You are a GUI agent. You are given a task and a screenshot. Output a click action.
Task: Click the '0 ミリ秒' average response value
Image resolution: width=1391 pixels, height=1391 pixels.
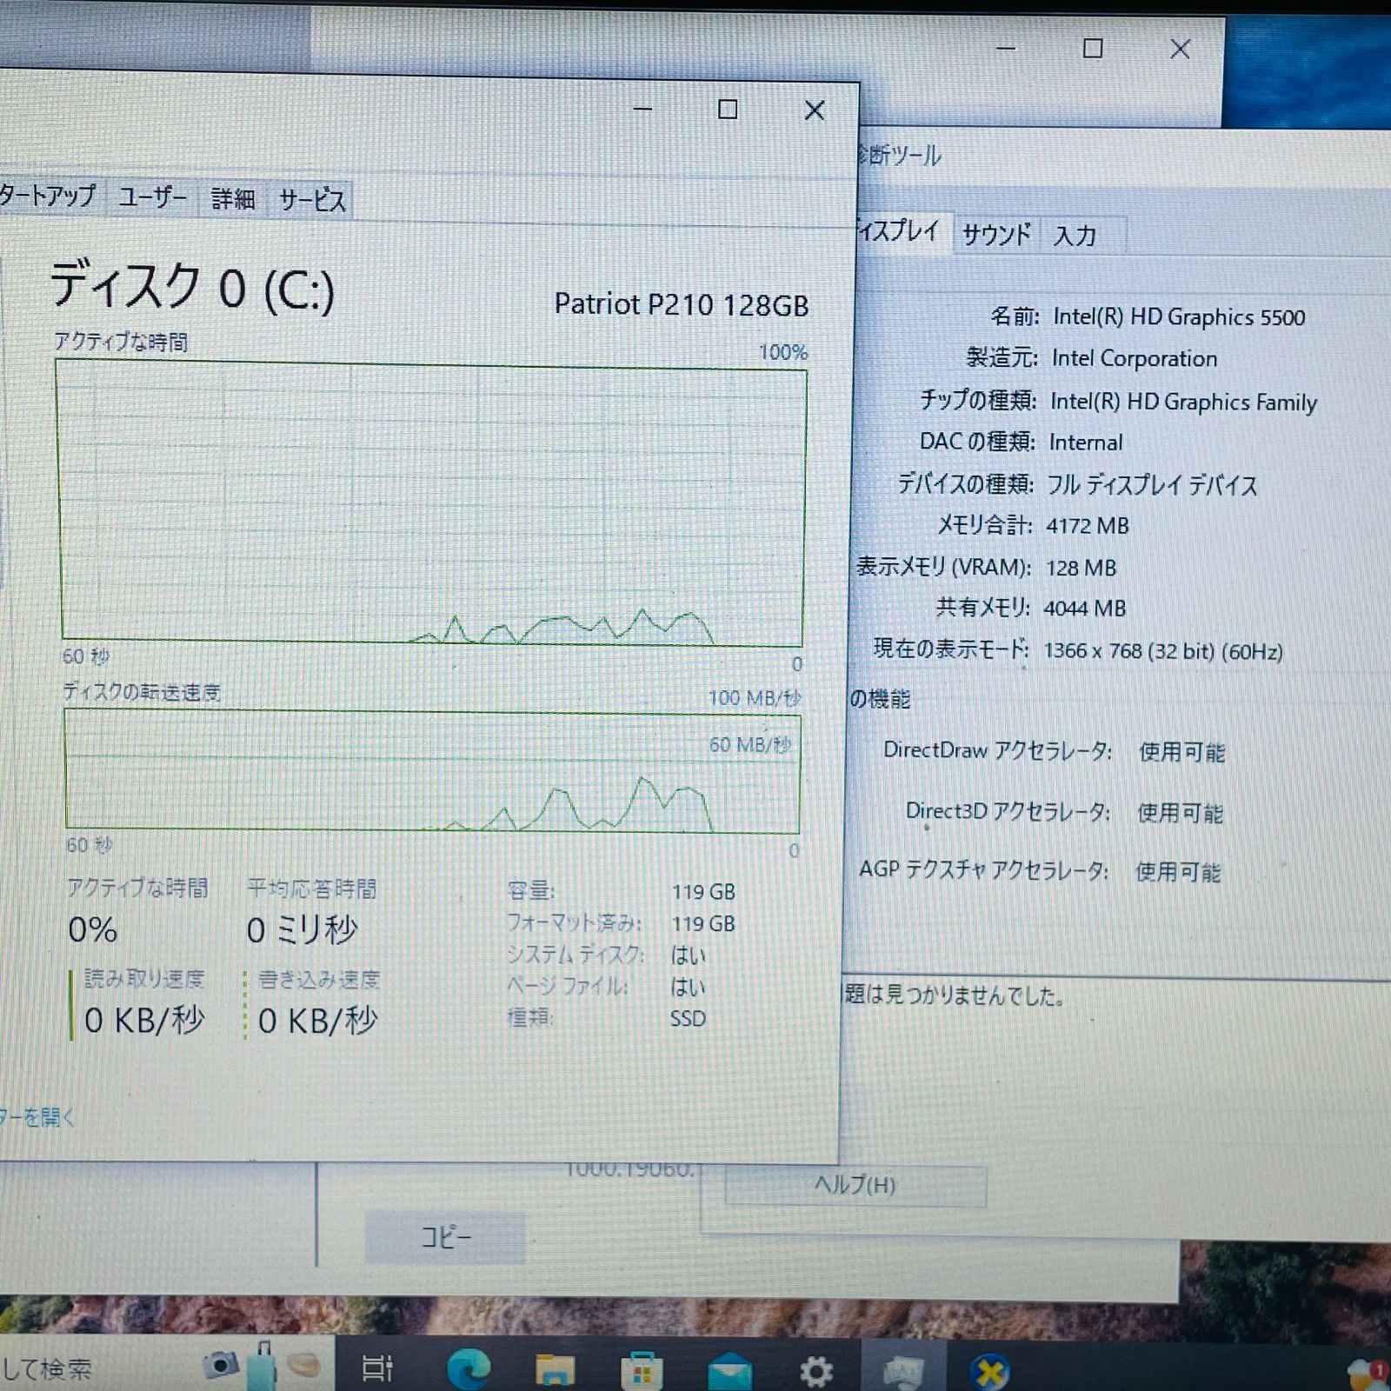click(x=302, y=930)
